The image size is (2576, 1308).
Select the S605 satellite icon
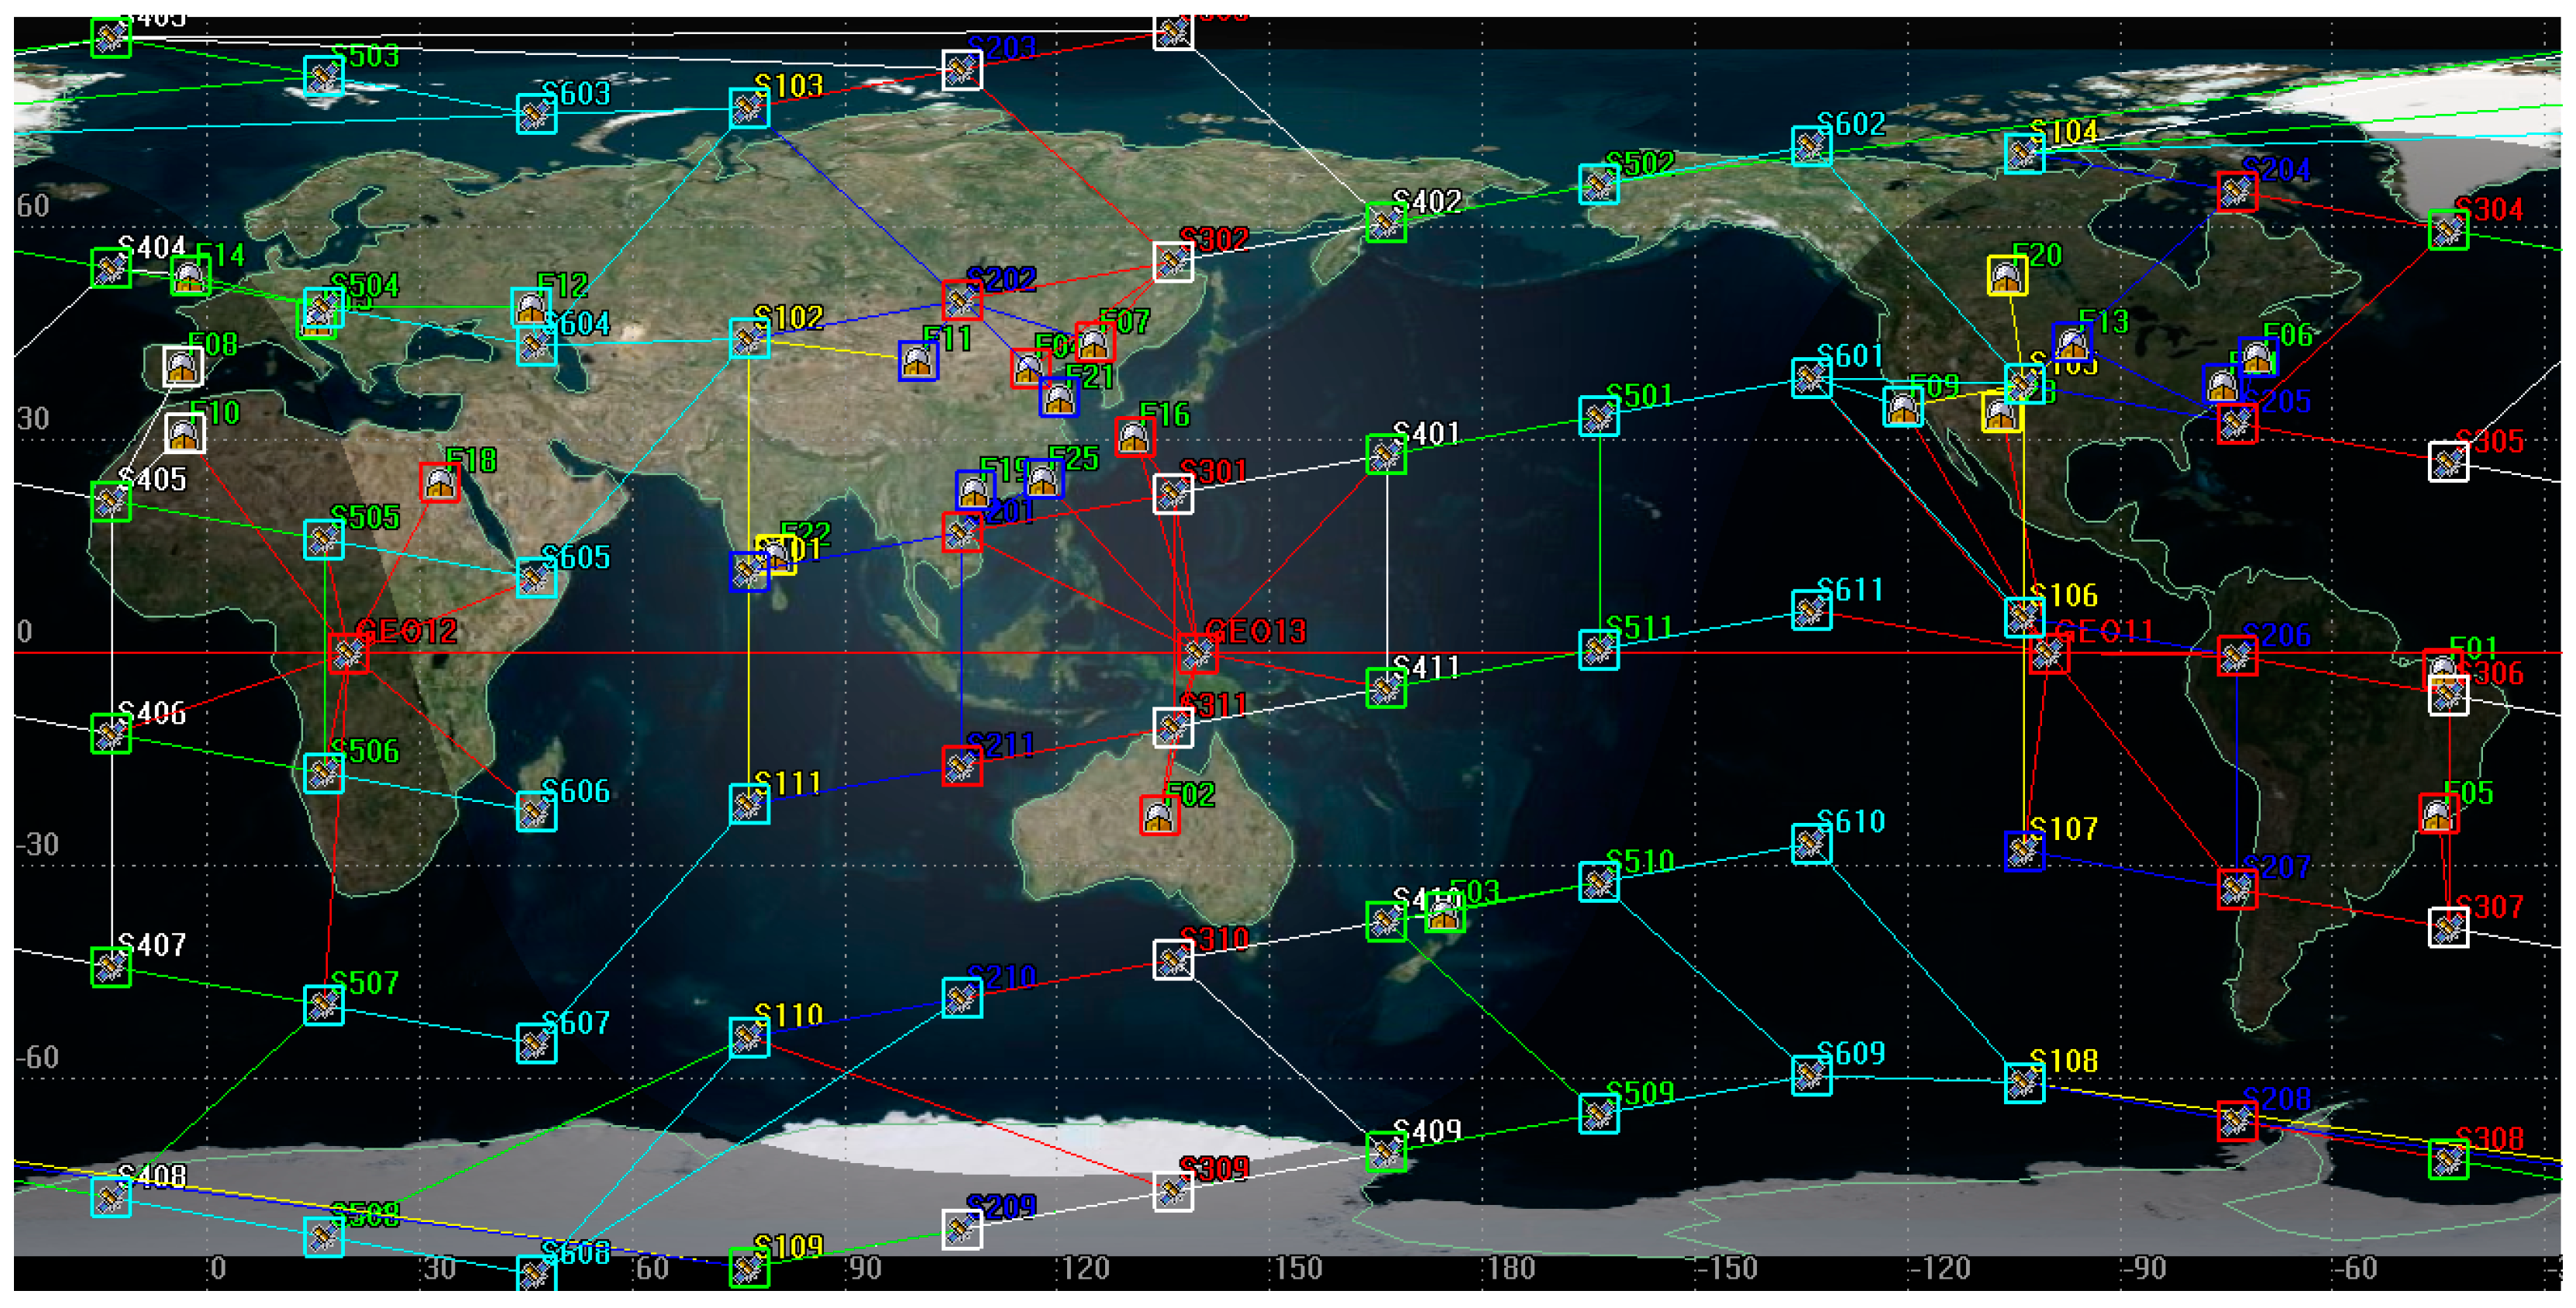click(x=536, y=578)
